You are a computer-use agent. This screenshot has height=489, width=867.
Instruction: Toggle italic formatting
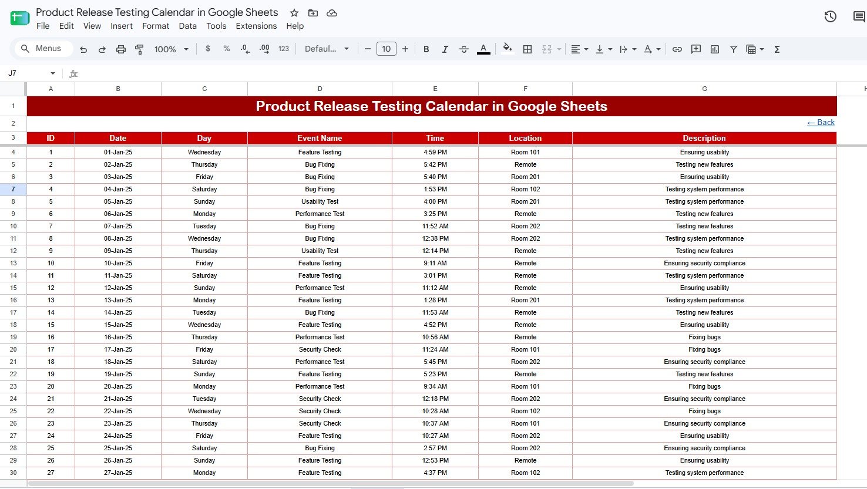pos(445,49)
